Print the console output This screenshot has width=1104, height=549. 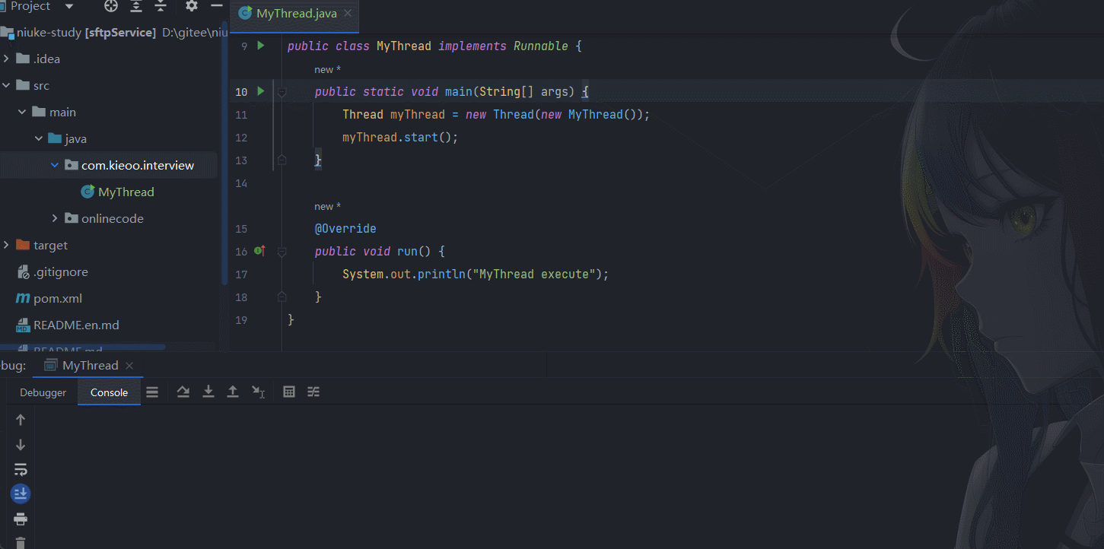coord(21,519)
